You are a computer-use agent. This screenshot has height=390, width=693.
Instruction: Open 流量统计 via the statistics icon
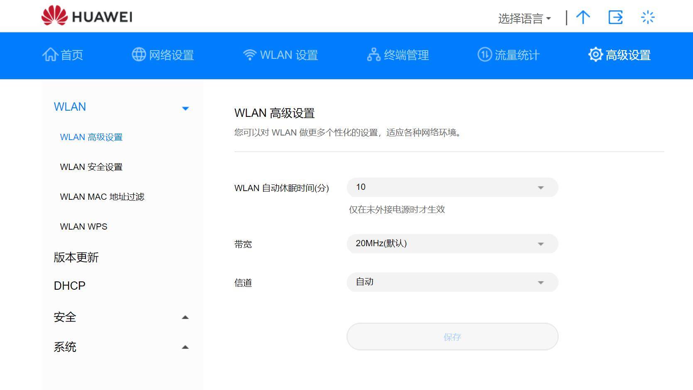click(484, 54)
